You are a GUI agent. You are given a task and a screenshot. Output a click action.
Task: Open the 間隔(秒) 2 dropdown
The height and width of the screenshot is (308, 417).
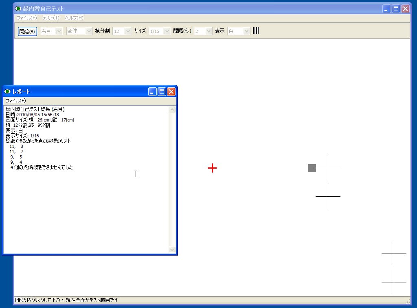pos(203,31)
